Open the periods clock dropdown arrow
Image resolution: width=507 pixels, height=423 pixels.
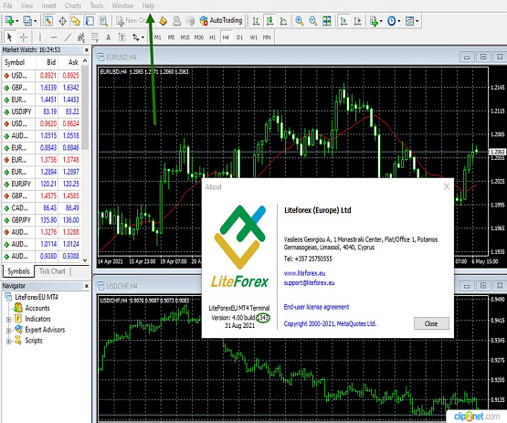point(399,21)
